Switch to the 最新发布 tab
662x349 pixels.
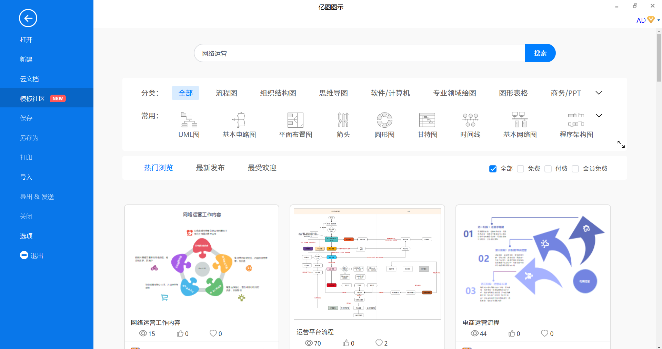tap(210, 168)
